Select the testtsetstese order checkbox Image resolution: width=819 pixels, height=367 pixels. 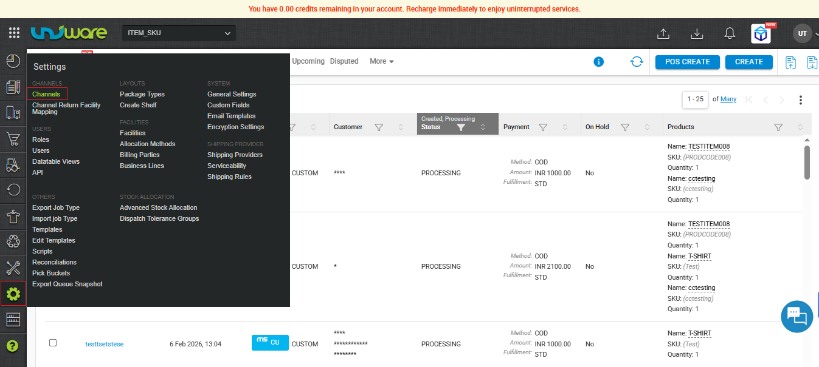53,343
